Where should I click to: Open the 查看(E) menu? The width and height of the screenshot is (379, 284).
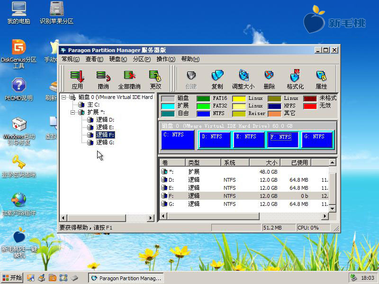click(94, 59)
